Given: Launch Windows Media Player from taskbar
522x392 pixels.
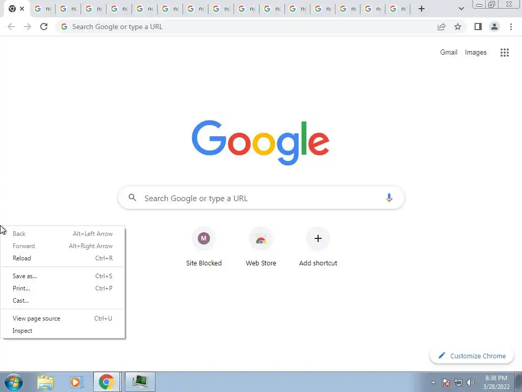Looking at the screenshot, I should click(x=75, y=382).
